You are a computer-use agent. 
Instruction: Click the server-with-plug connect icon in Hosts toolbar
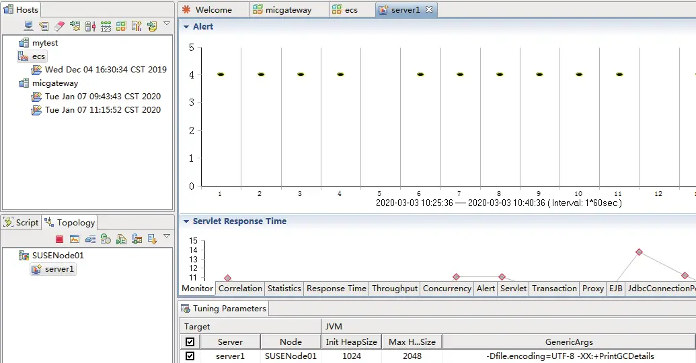[75, 26]
